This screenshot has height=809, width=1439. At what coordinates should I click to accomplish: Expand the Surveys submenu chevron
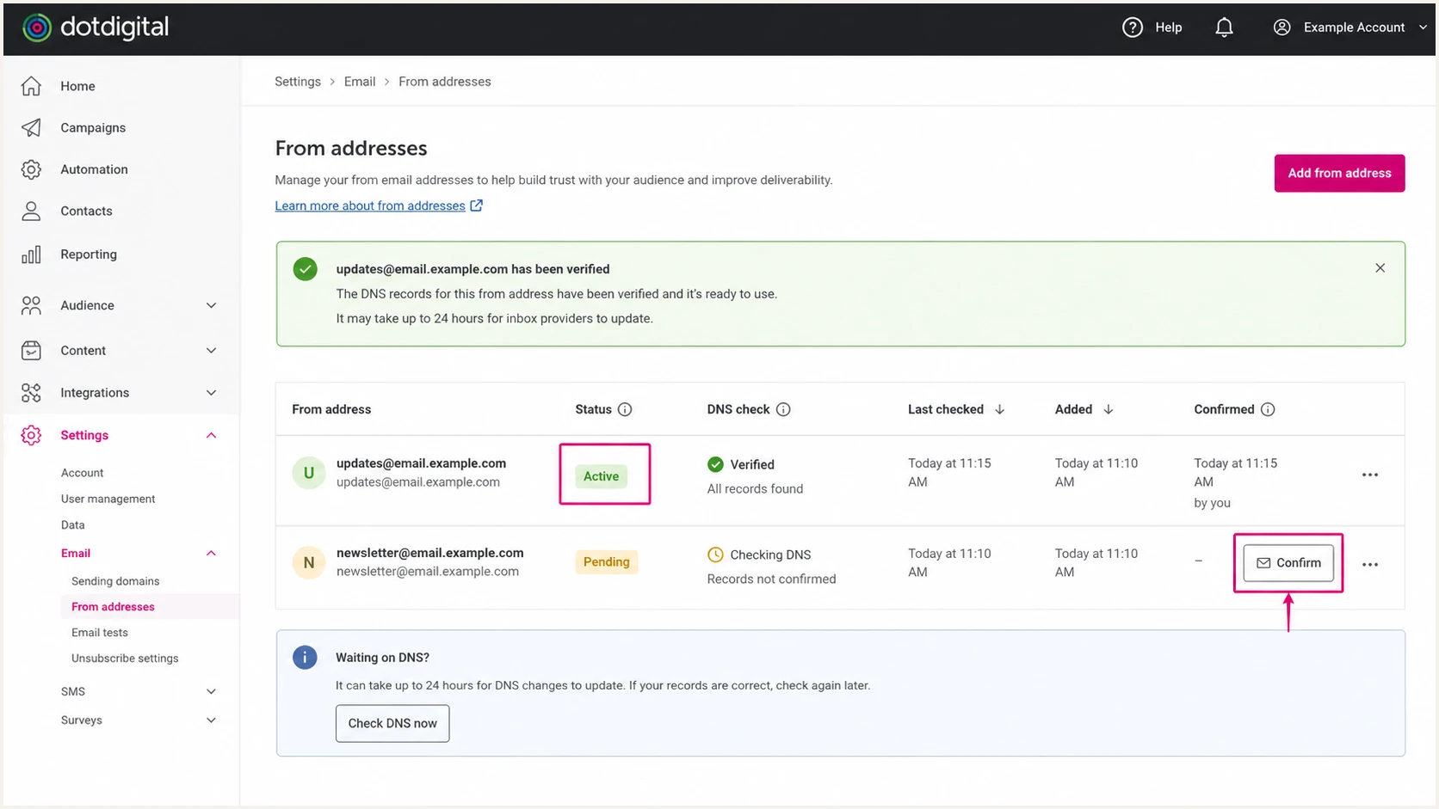tap(212, 720)
